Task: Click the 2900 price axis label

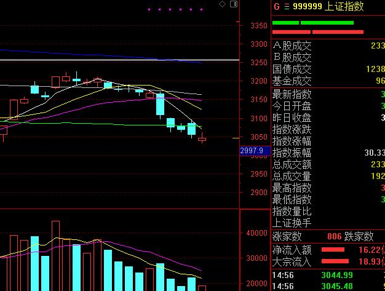Action: (259, 193)
